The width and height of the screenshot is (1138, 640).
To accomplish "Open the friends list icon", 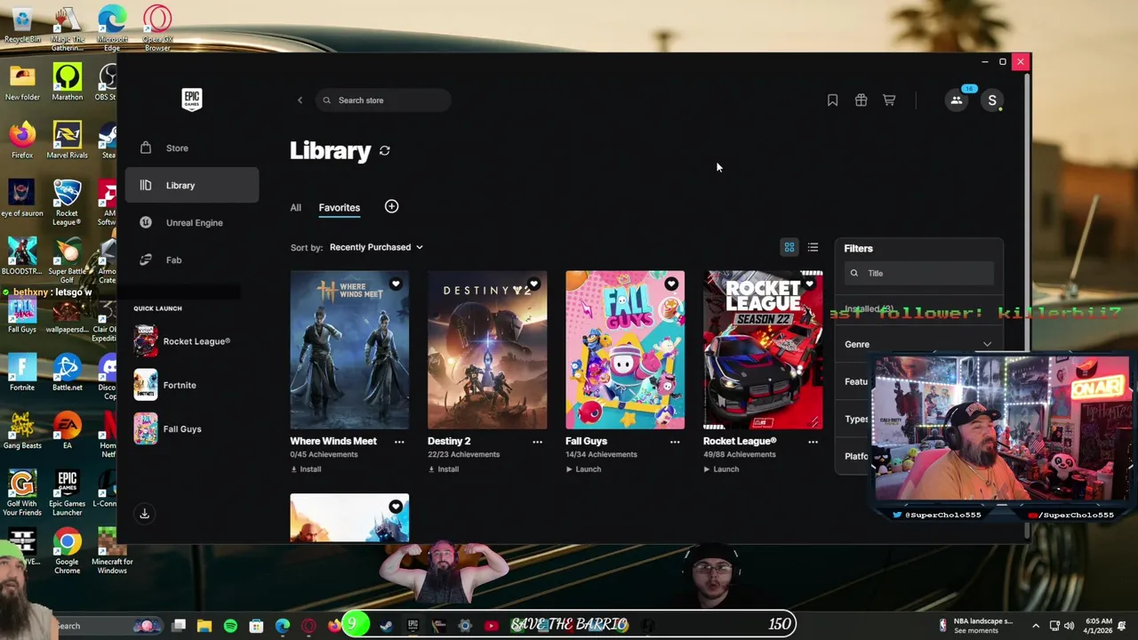I will 957,100.
